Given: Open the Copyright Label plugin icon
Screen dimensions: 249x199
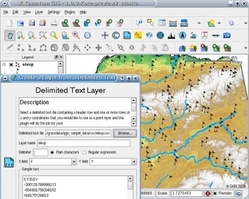Looking at the screenshot, I should coord(116,35).
